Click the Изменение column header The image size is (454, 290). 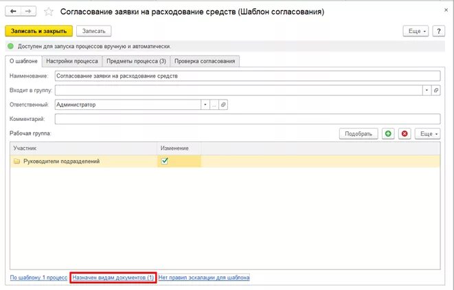pos(179,148)
